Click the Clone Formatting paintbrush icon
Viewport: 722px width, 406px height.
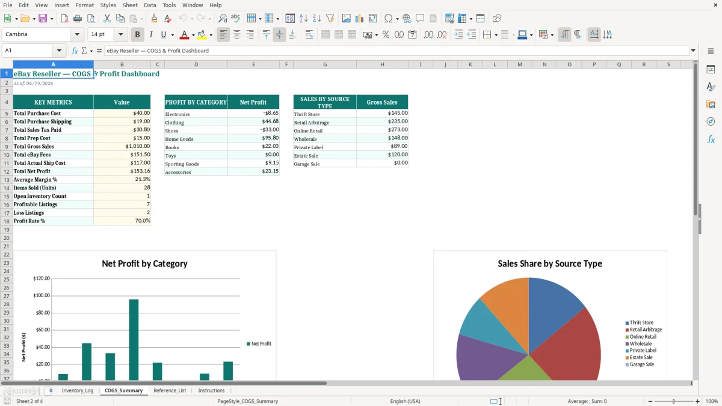[154, 19]
